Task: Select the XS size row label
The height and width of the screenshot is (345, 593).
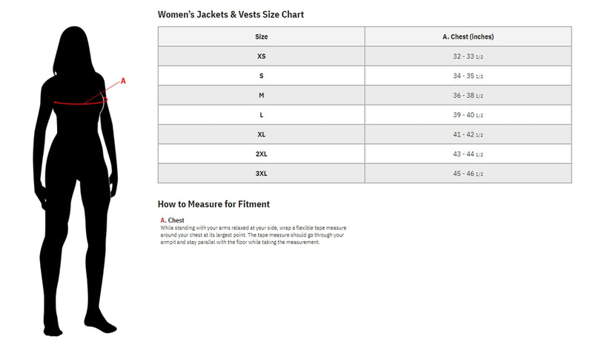Action: (x=261, y=56)
